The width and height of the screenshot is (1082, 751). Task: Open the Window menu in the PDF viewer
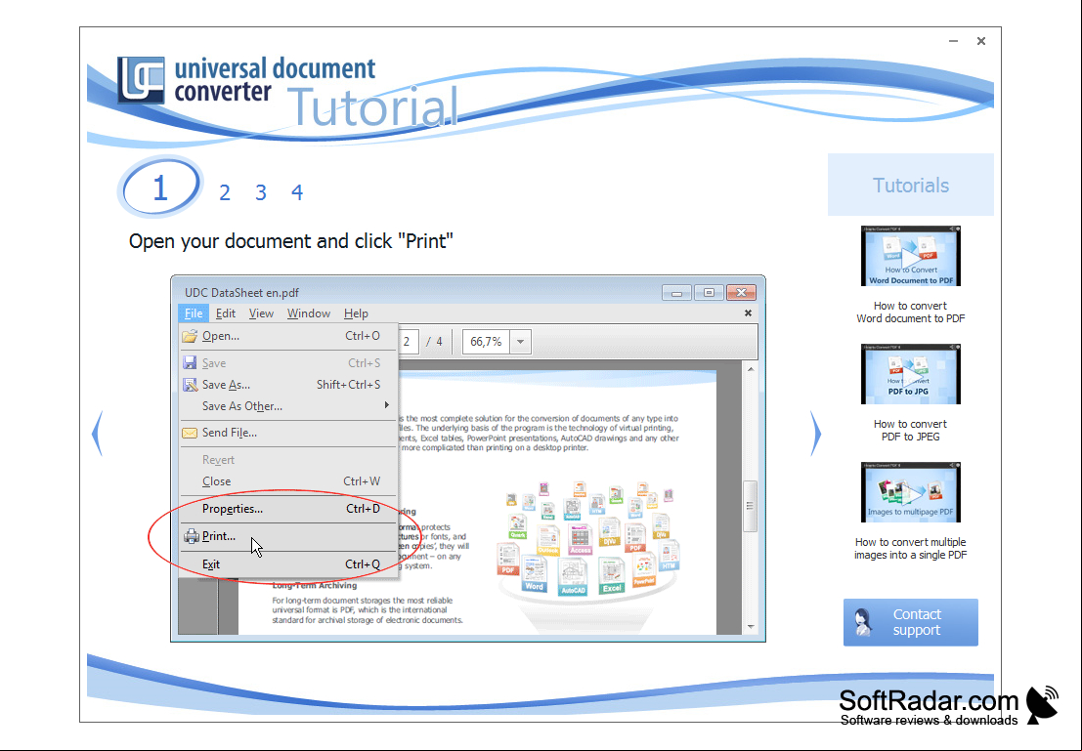pos(309,313)
